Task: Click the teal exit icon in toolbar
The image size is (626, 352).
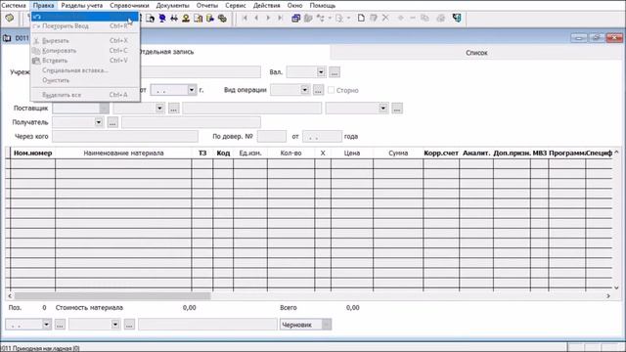Action: 457,18
